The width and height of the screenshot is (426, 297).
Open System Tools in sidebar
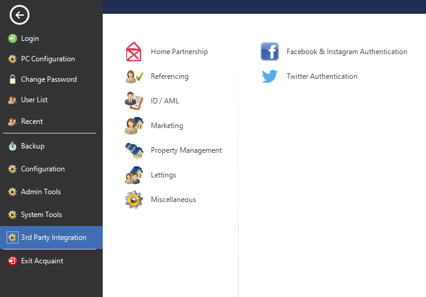coord(41,215)
